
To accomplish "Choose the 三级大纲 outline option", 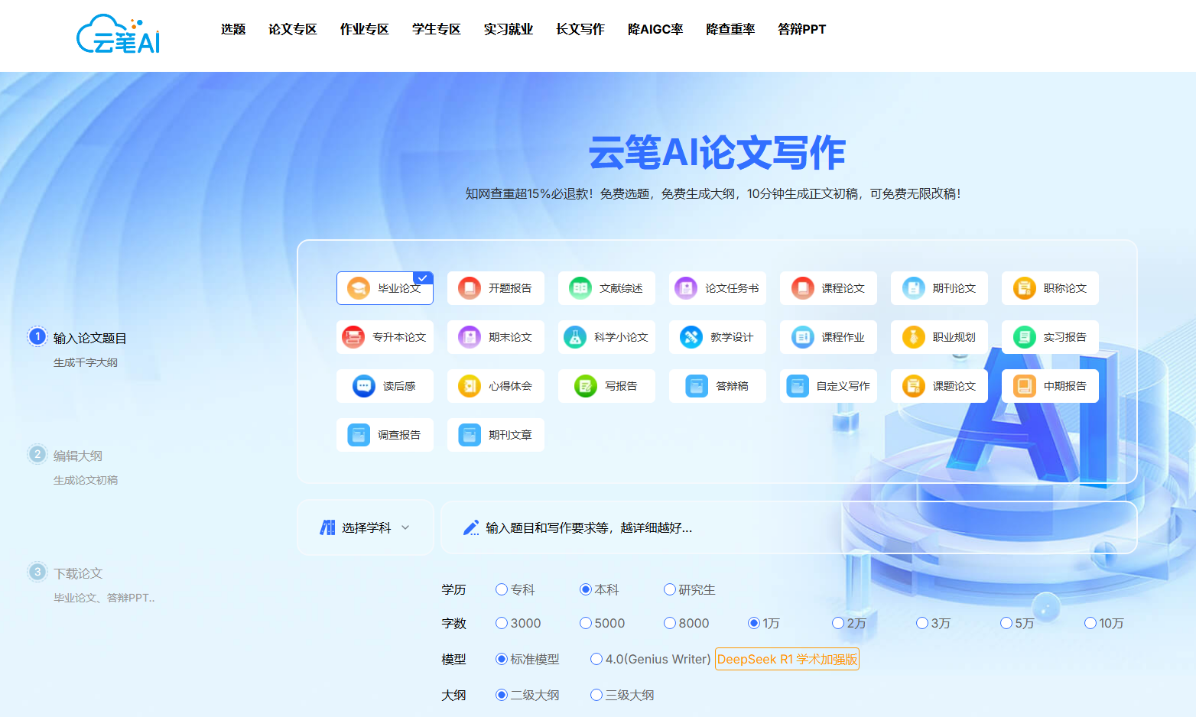I will pyautogui.click(x=596, y=695).
